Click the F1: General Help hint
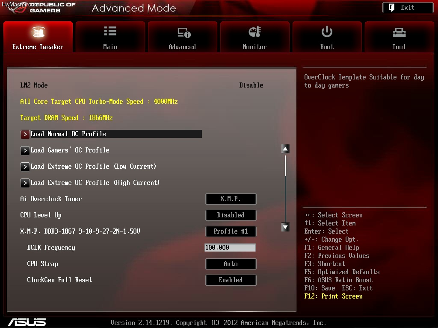This screenshot has width=438, height=328. coord(332,248)
